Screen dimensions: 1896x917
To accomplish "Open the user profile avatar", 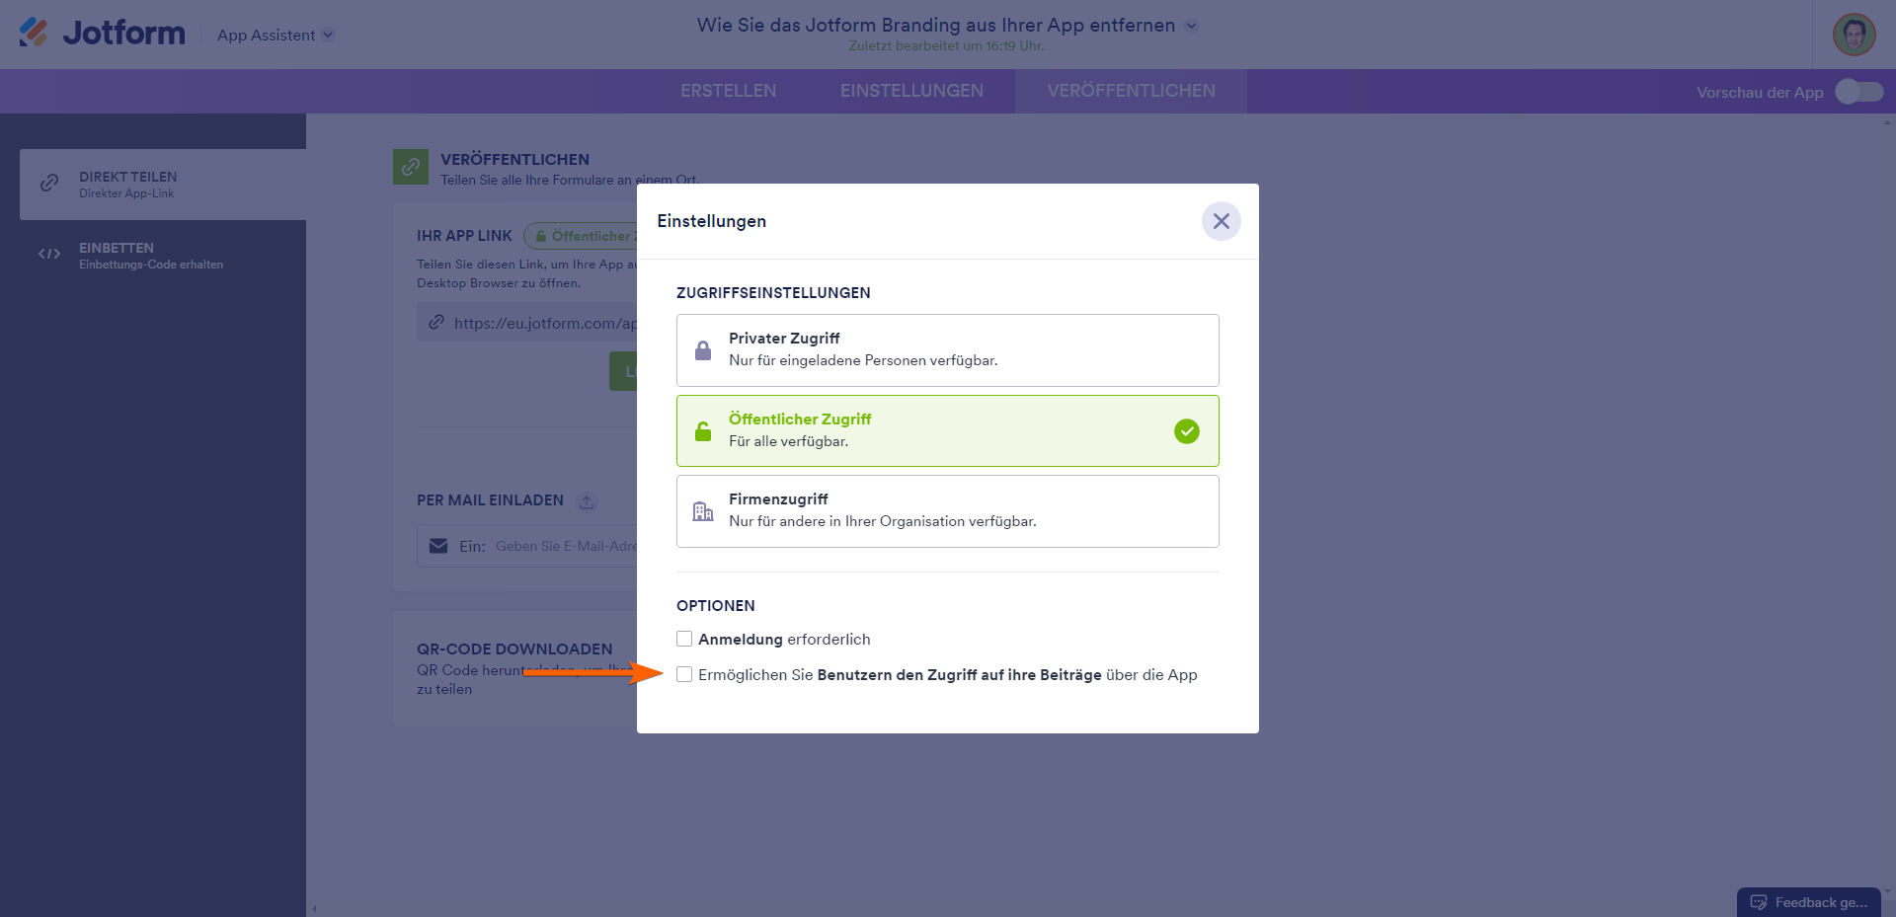I will pos(1854,35).
